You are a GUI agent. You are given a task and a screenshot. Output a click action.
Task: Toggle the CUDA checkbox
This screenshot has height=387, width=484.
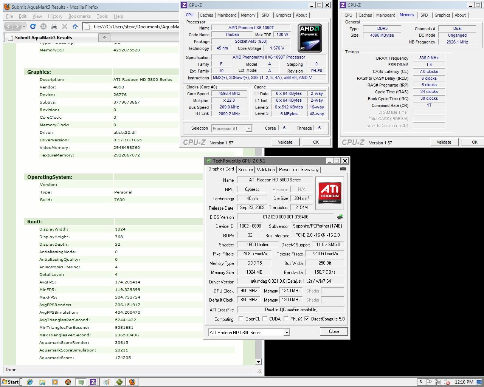point(264,319)
